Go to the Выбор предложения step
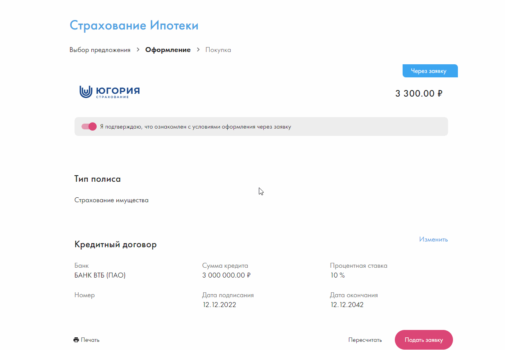 [x=100, y=50]
